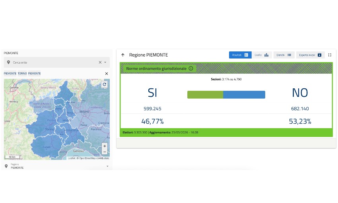Switch to the Risultati view
Screen dimensions: 338x203
(x=240, y=55)
